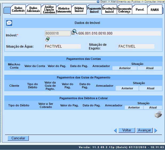165x150 pixels.
Task: Switch to the Dados Adicionais tab
Action: point(33,10)
